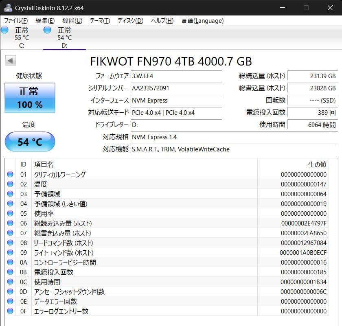Open the 言語(Language) menu
The width and height of the screenshot is (342, 326).
click(202, 21)
